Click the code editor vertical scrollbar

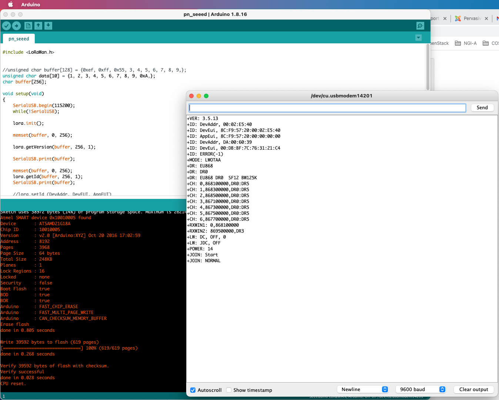pyautogui.click(x=428, y=67)
